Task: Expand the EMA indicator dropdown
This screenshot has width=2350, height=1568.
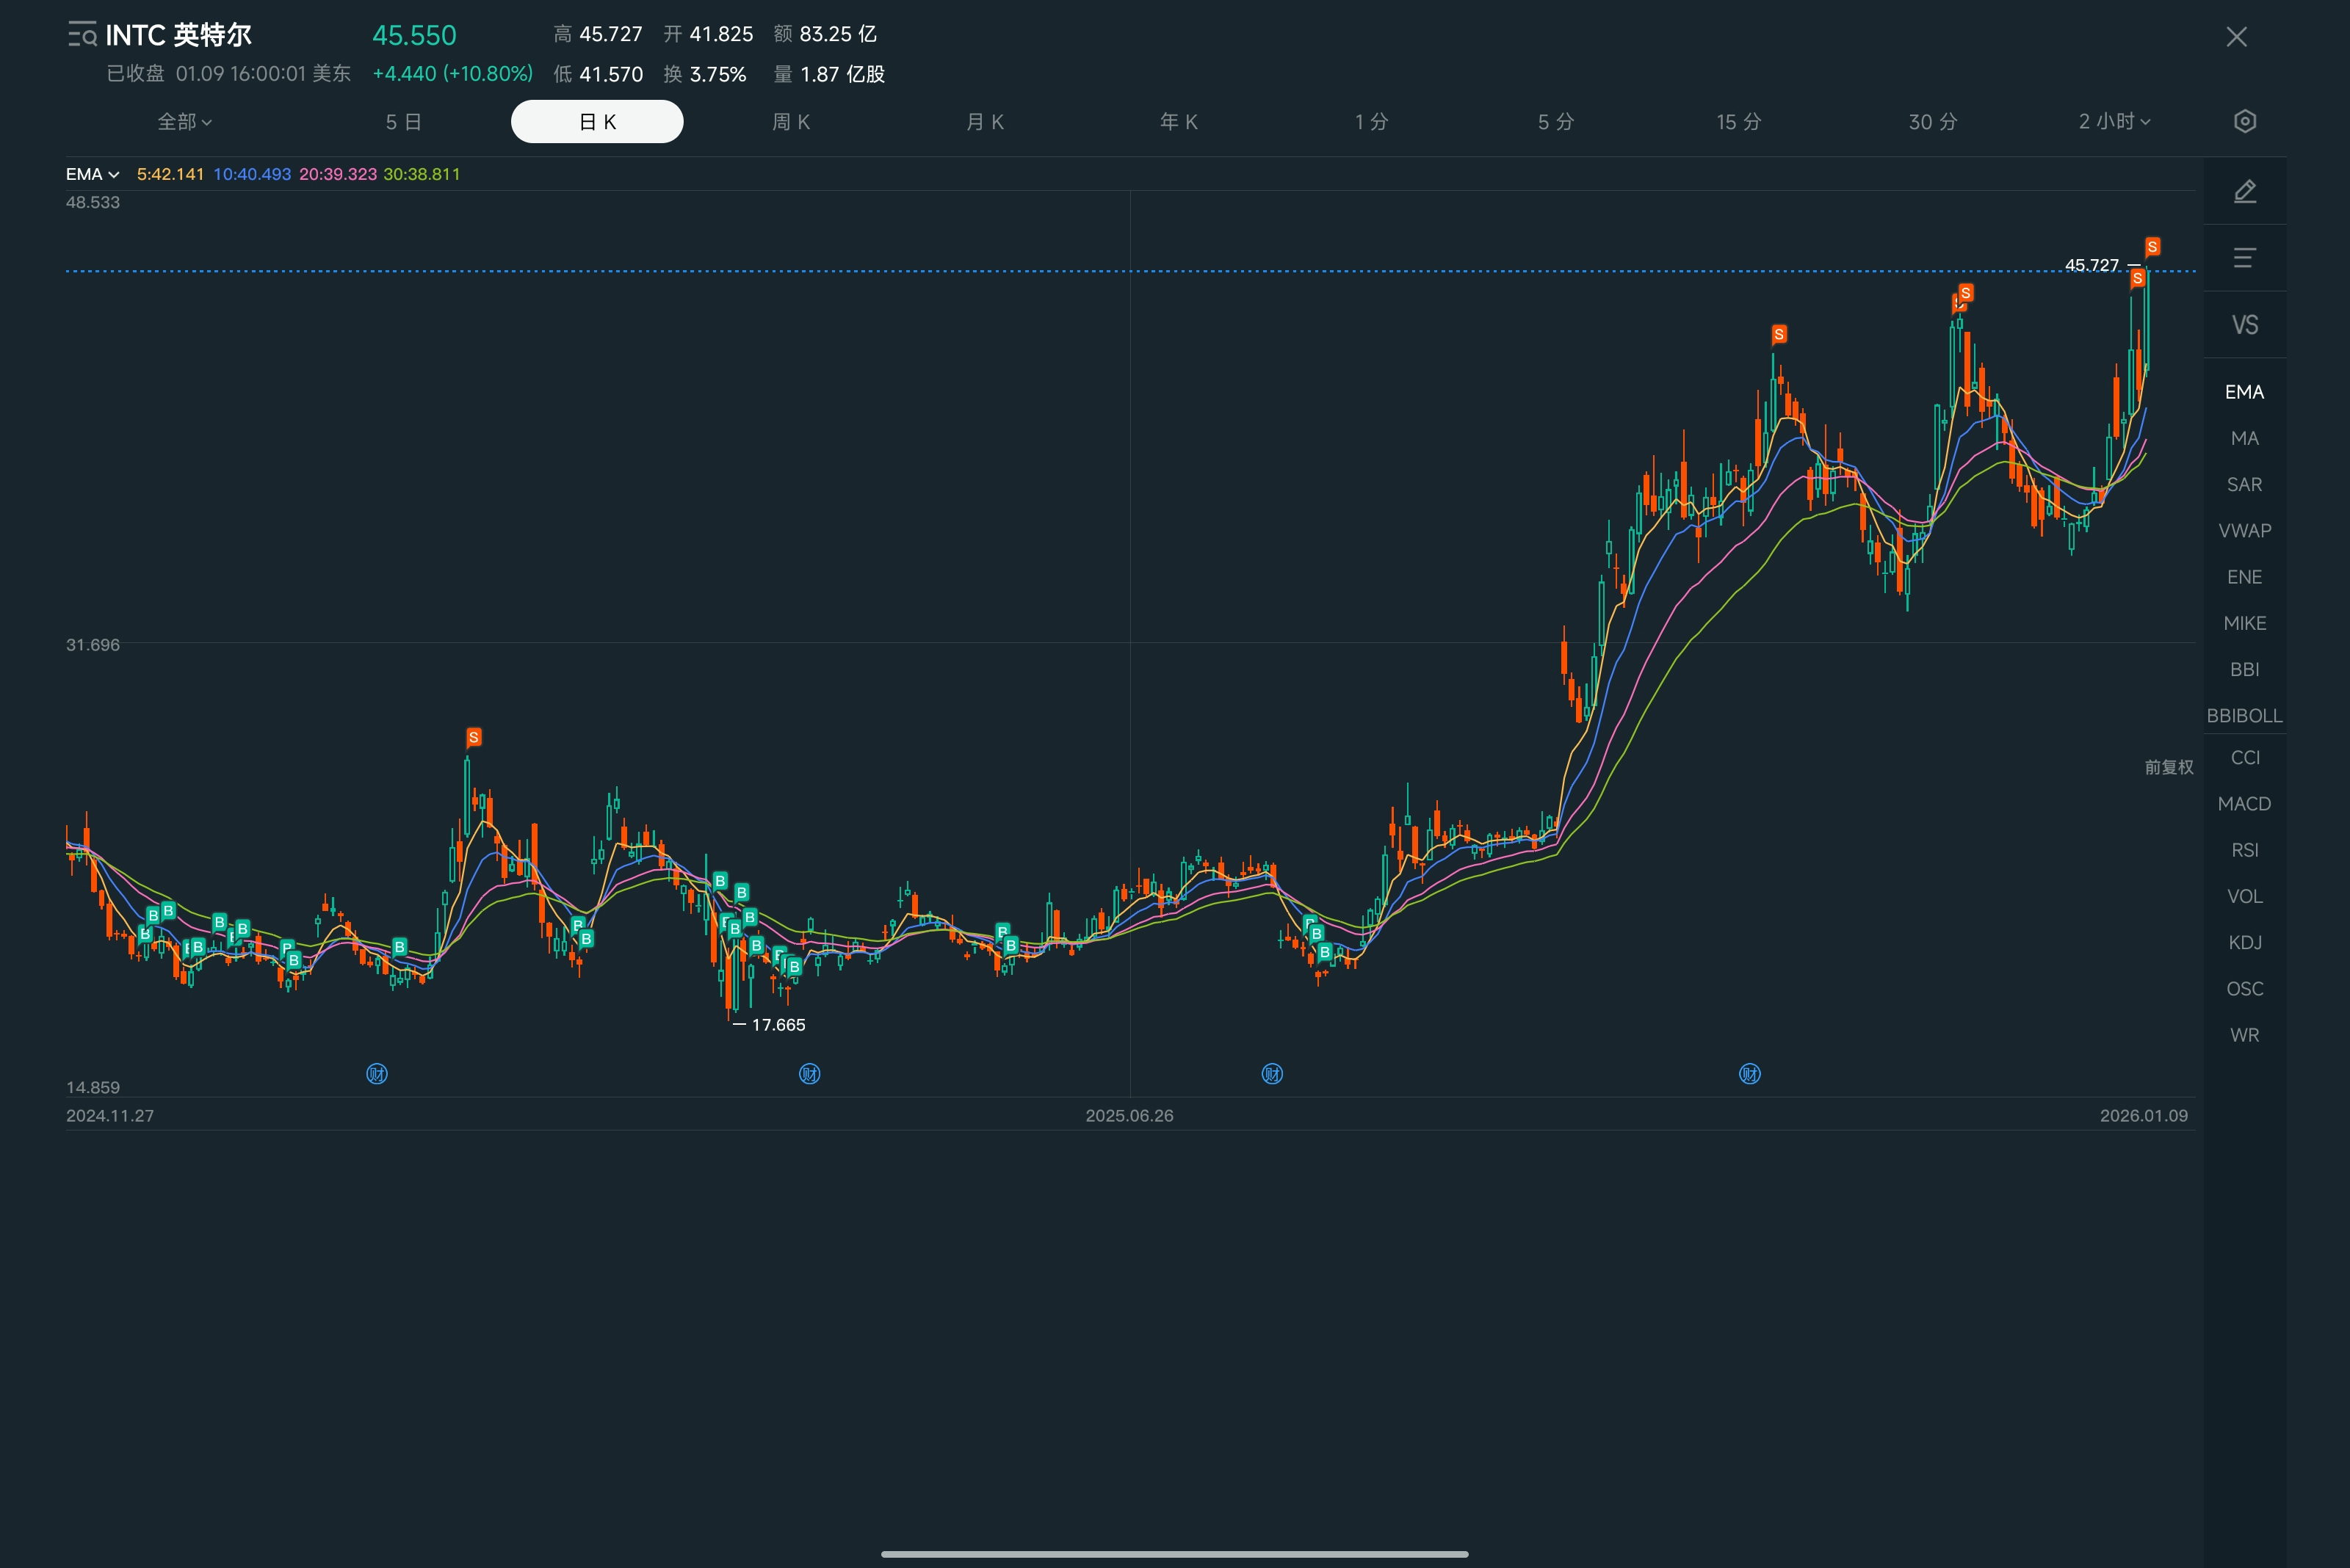Action: pos(92,174)
